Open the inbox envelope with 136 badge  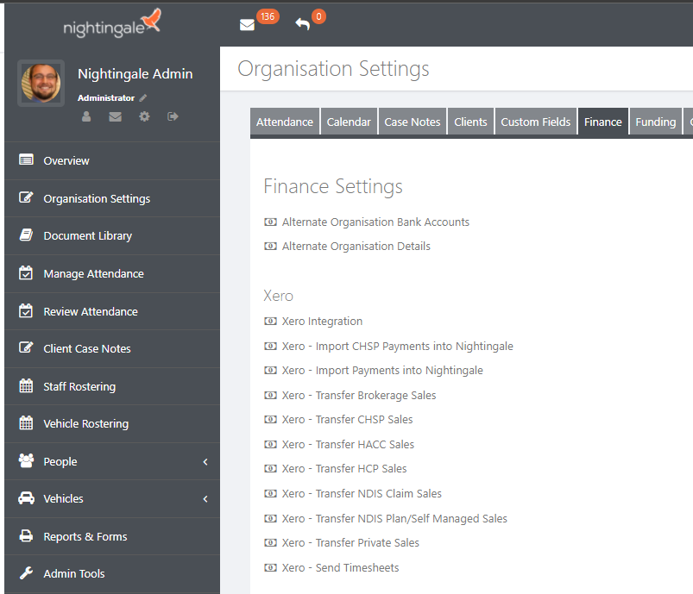point(247,25)
